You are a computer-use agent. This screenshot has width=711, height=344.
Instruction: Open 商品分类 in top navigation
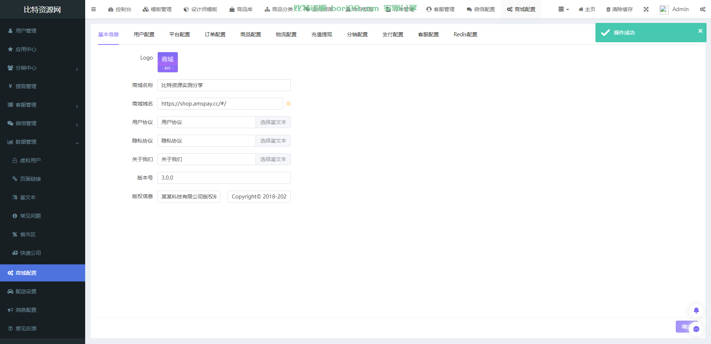(x=278, y=9)
